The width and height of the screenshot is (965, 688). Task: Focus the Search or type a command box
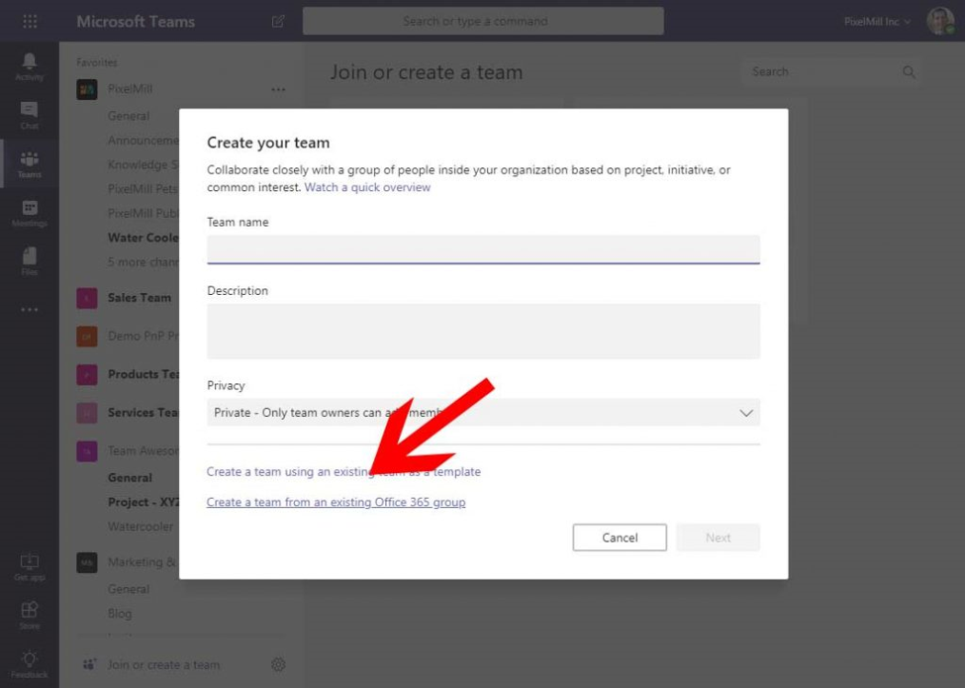[483, 22]
